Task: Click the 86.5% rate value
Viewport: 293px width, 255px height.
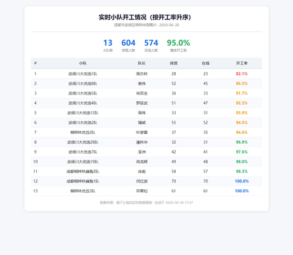Action: [242, 84]
